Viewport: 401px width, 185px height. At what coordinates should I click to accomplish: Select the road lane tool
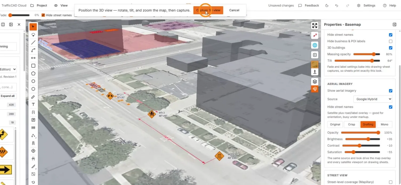tap(33, 143)
